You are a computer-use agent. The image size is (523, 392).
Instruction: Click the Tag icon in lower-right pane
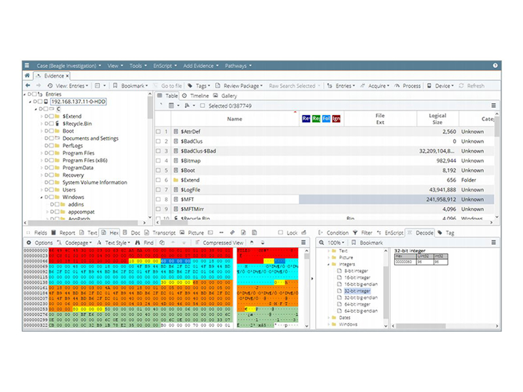pyautogui.click(x=440, y=233)
